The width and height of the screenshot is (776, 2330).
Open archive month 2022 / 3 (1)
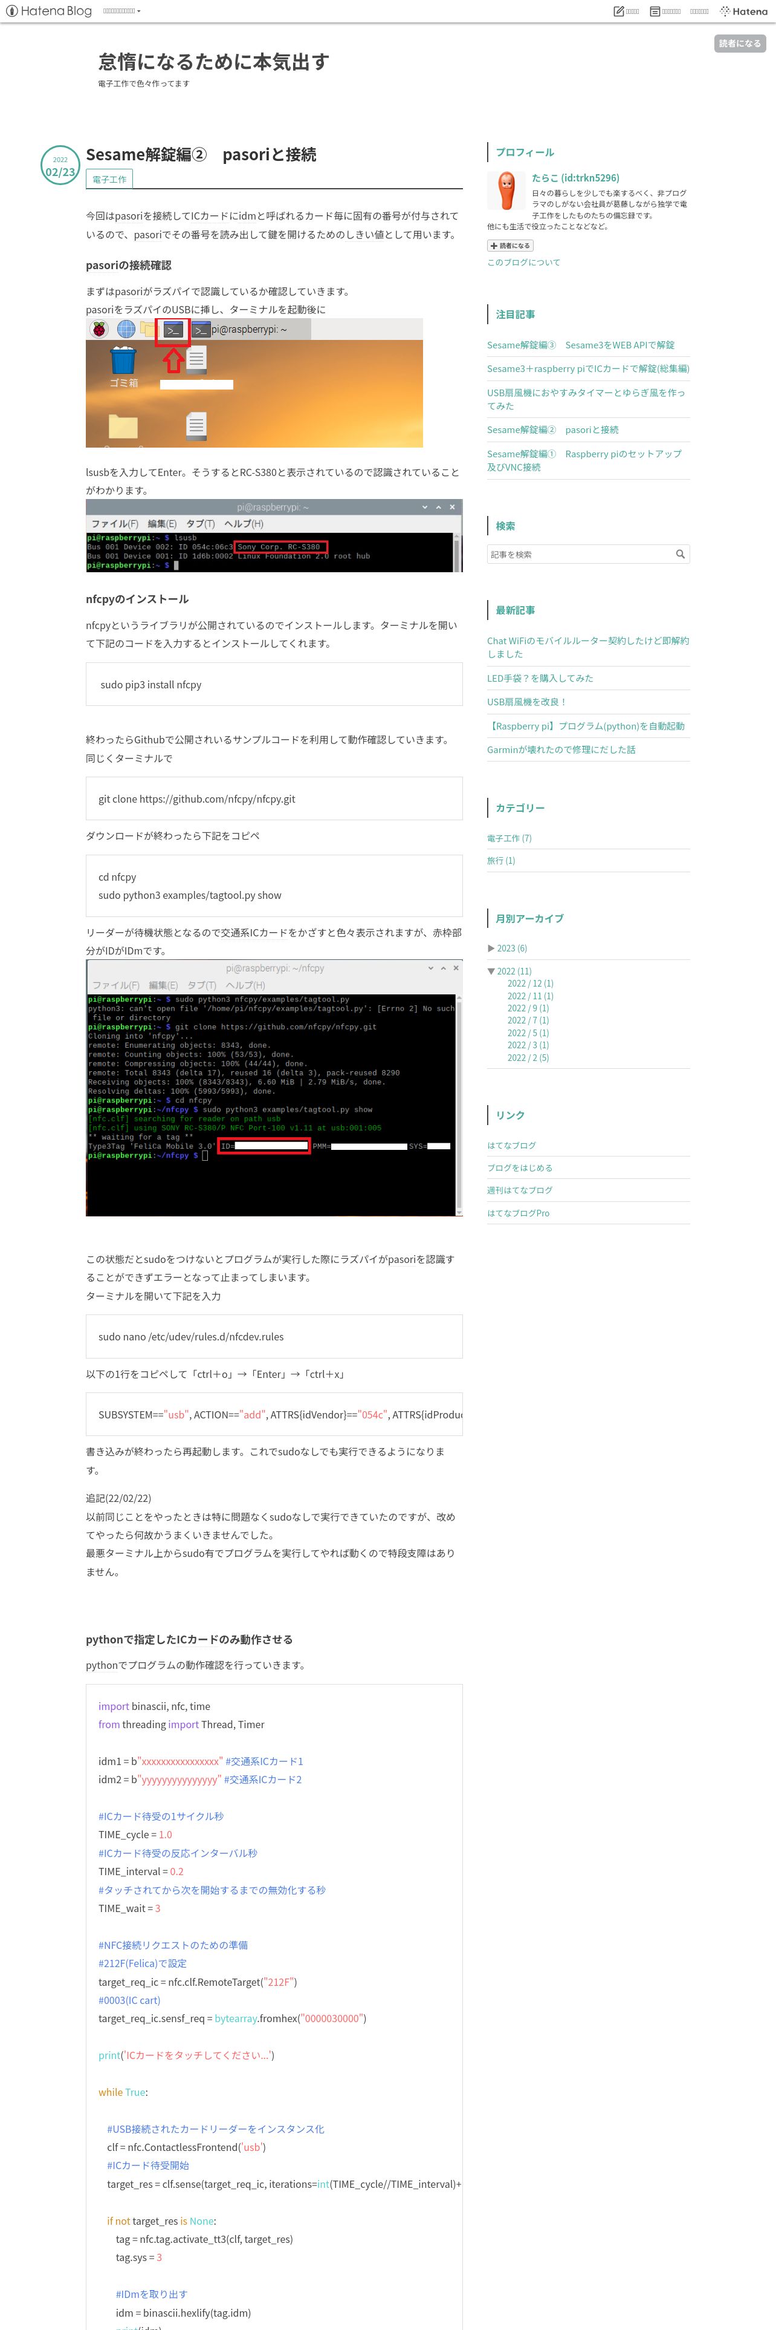click(x=528, y=1046)
